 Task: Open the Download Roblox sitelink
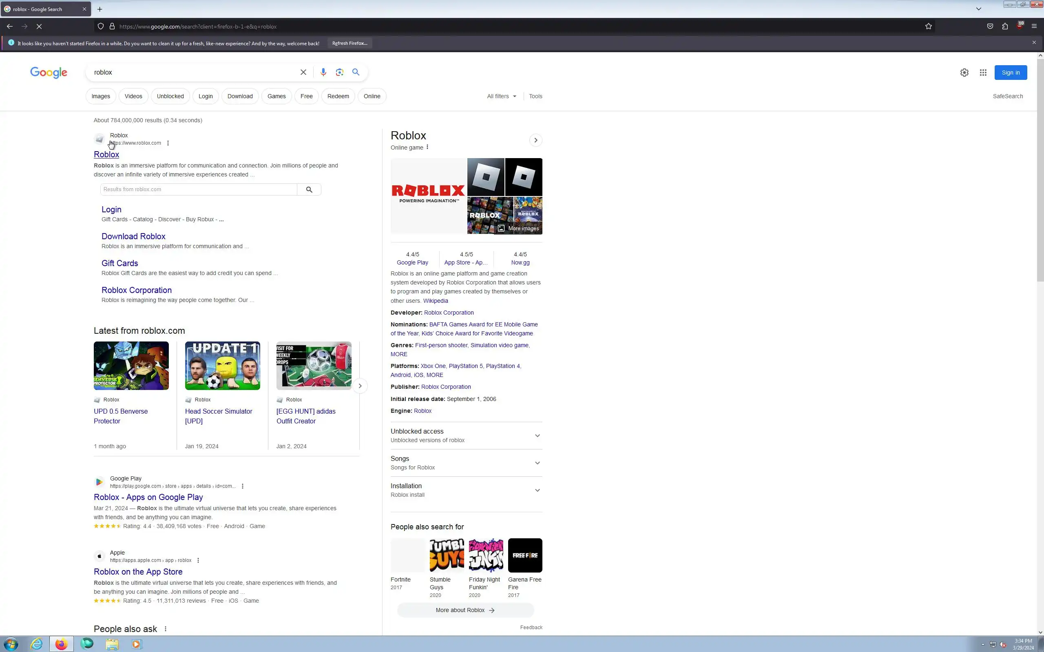pyautogui.click(x=133, y=236)
